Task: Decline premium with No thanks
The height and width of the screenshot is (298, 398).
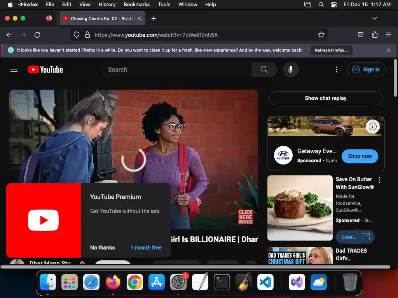Action: click(x=102, y=248)
